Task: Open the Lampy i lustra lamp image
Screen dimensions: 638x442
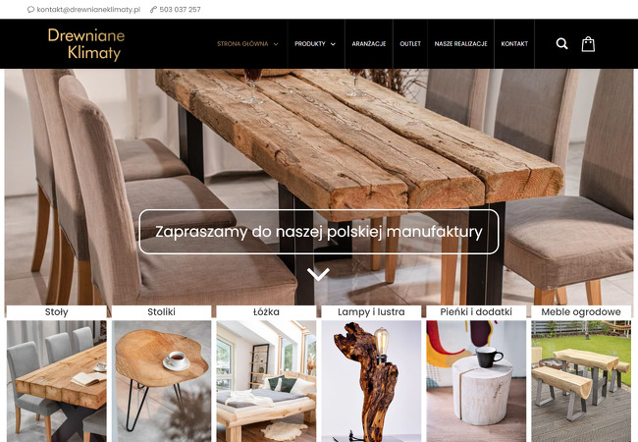Action: (371, 381)
